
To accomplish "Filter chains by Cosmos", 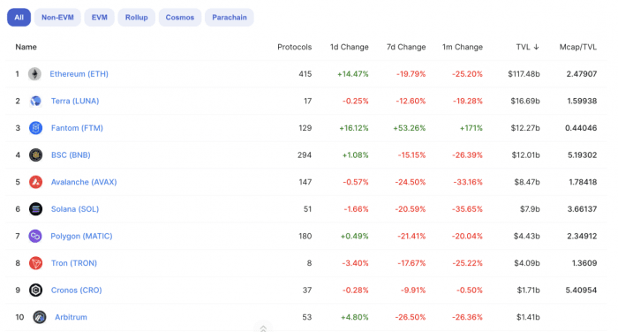I will [180, 18].
